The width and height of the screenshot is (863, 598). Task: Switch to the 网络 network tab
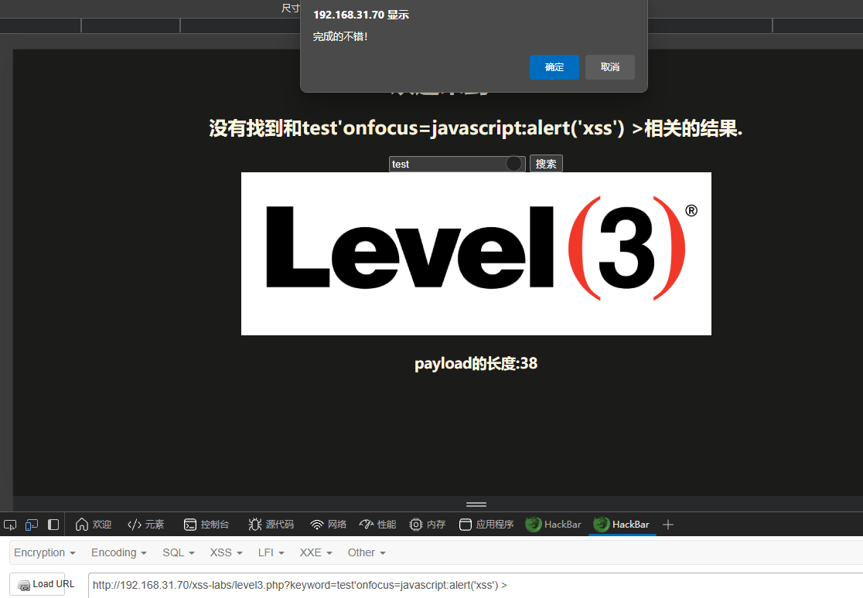(329, 525)
